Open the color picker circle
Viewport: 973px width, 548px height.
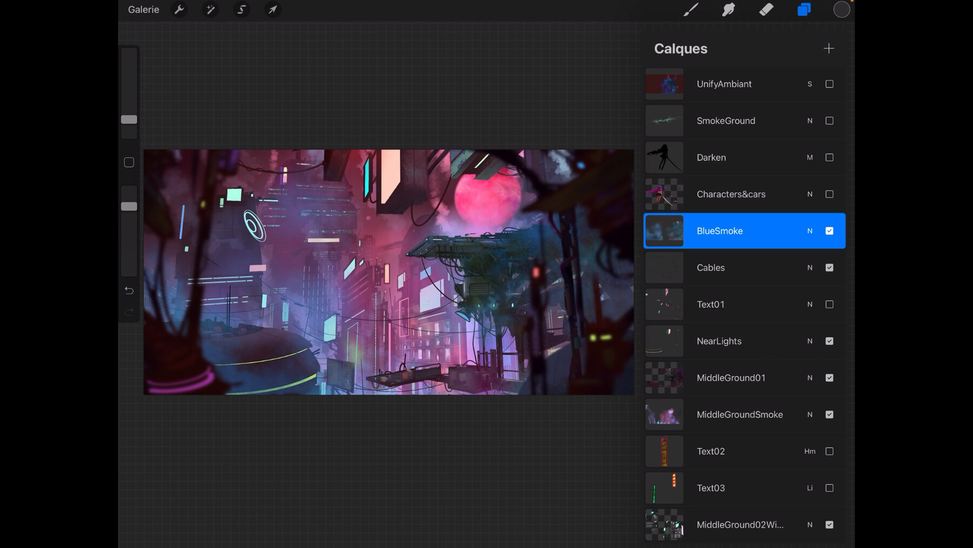[842, 10]
